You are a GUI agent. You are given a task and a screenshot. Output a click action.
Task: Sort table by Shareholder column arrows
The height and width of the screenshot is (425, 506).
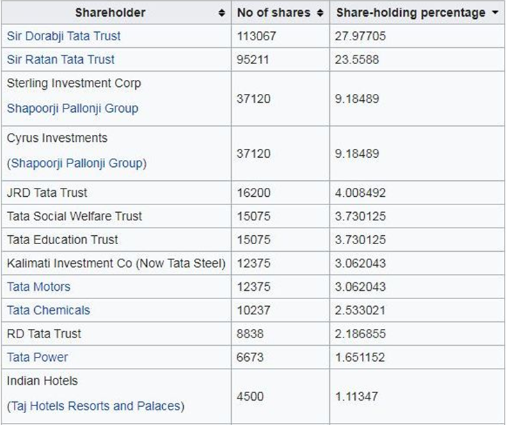point(221,13)
